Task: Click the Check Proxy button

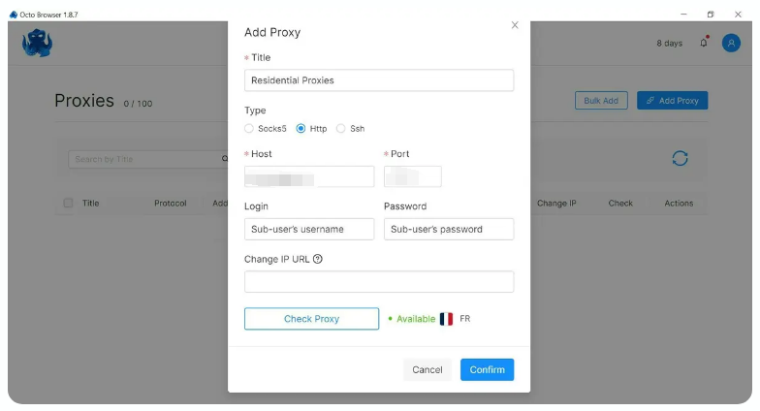Action: [312, 319]
